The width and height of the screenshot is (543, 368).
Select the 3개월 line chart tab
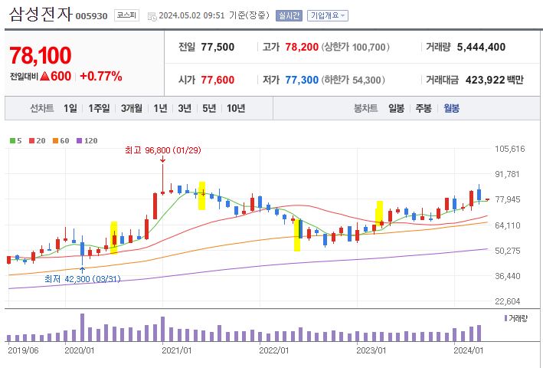tap(132, 108)
